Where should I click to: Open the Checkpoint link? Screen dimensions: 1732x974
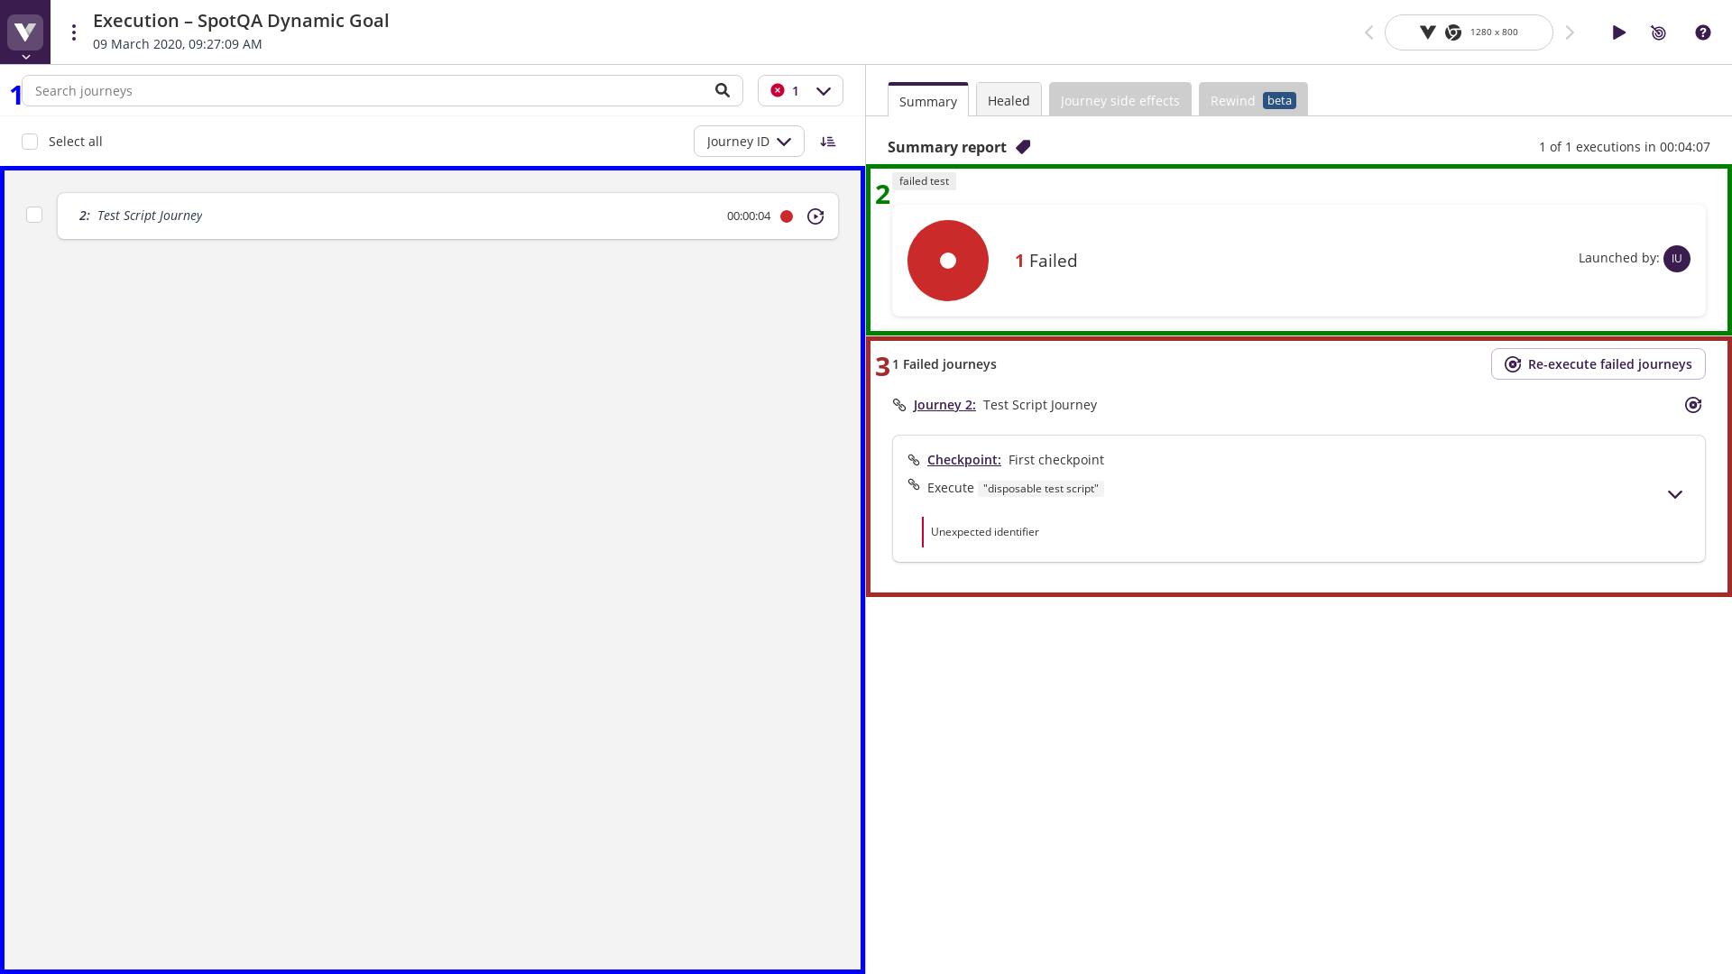pos(964,460)
